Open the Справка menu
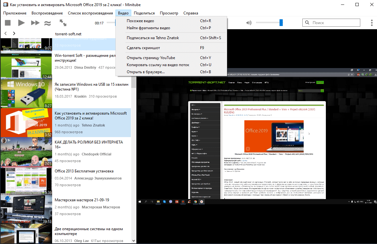The height and width of the screenshot is (244, 377). [191, 13]
